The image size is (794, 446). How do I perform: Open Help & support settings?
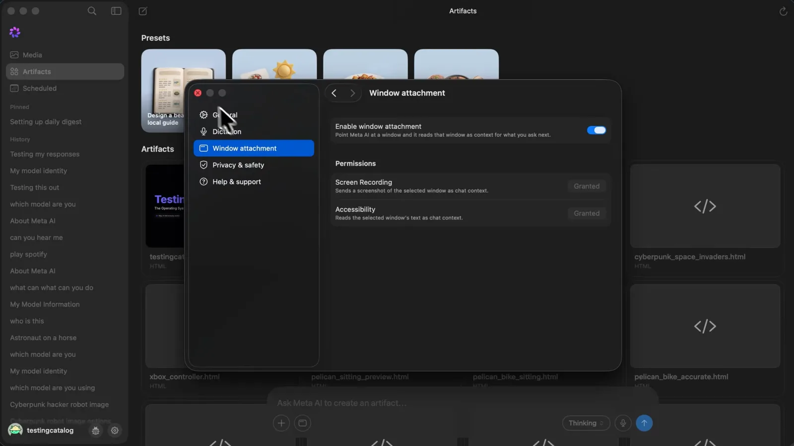[254, 182]
